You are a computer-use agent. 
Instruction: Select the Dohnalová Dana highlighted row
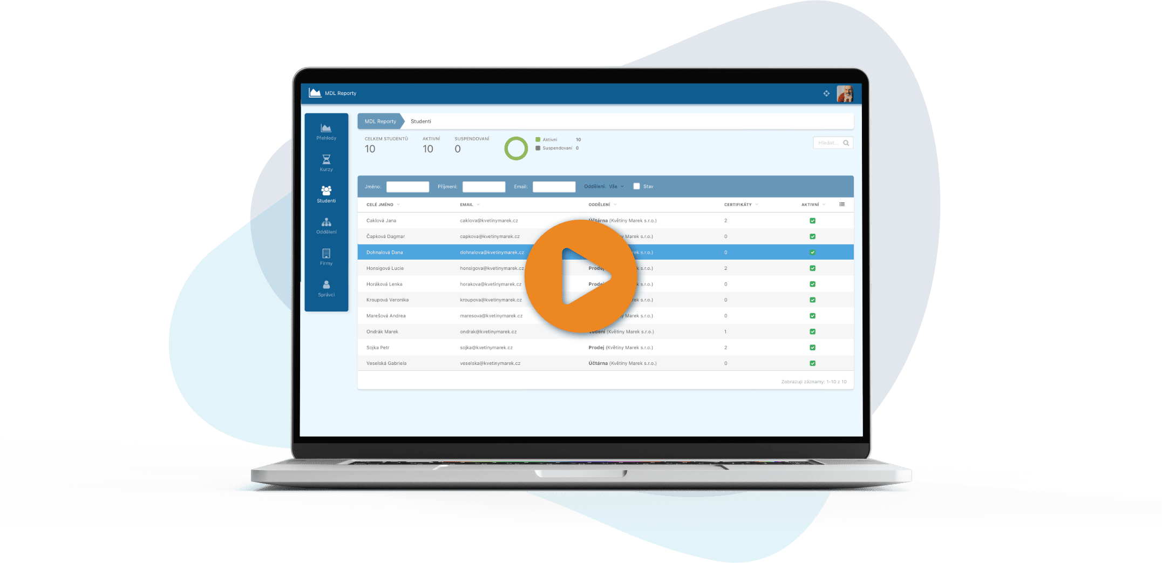click(605, 252)
